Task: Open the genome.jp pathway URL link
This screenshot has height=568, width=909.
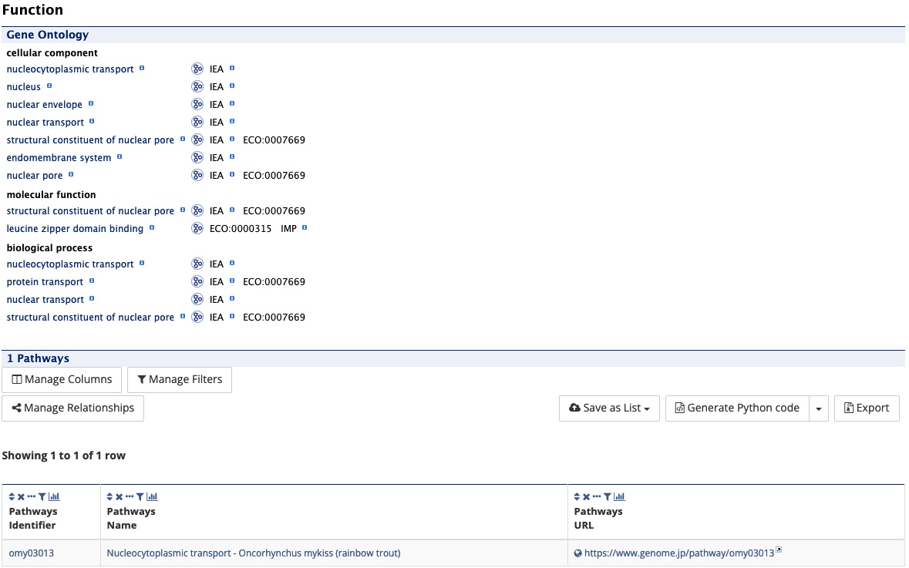Action: 678,553
